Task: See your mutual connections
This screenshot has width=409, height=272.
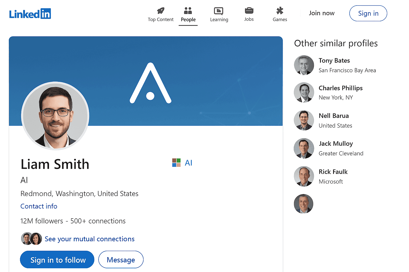Action: tap(89, 239)
